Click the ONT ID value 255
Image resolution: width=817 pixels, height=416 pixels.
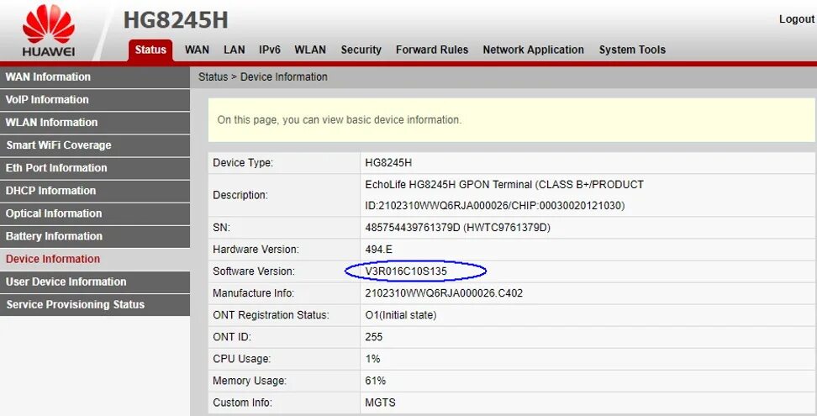tap(373, 337)
